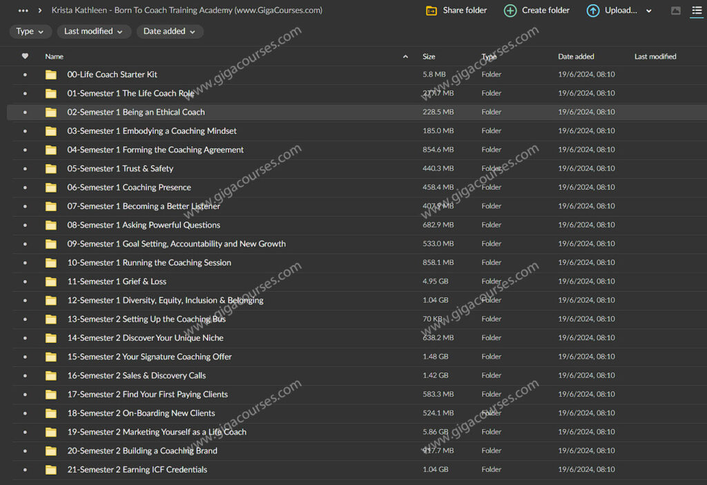This screenshot has height=485, width=707.
Task: Click the heart favorites column header
Action: (x=26, y=57)
